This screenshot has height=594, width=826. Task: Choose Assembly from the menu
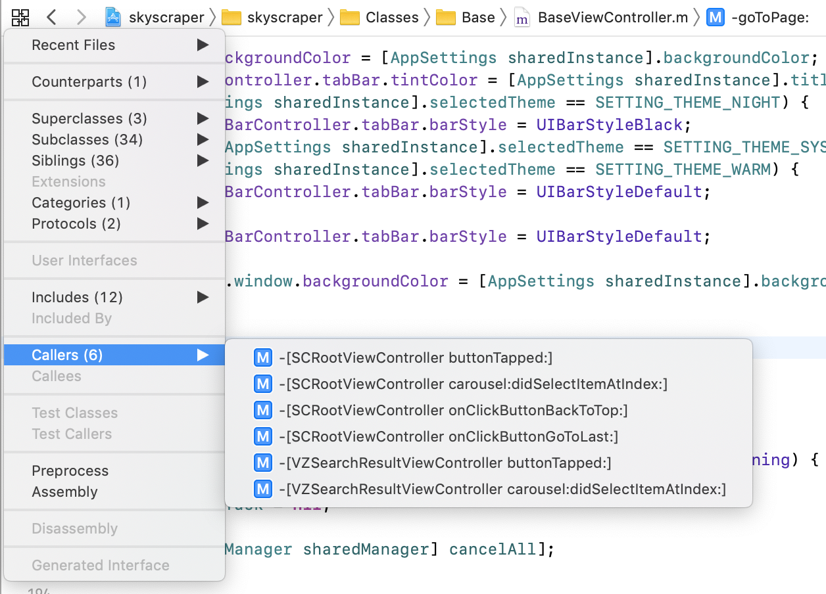64,492
